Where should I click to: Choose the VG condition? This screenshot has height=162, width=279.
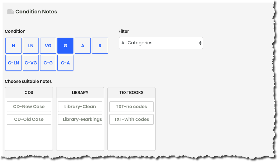click(48, 46)
